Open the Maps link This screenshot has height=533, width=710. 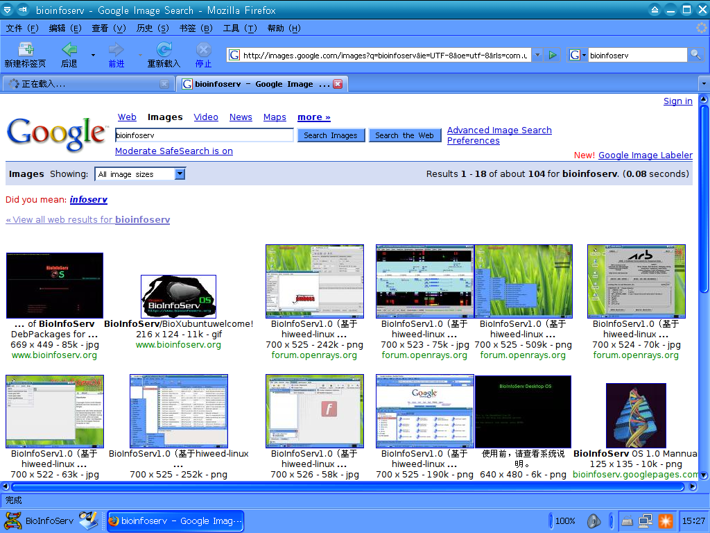pyautogui.click(x=275, y=117)
